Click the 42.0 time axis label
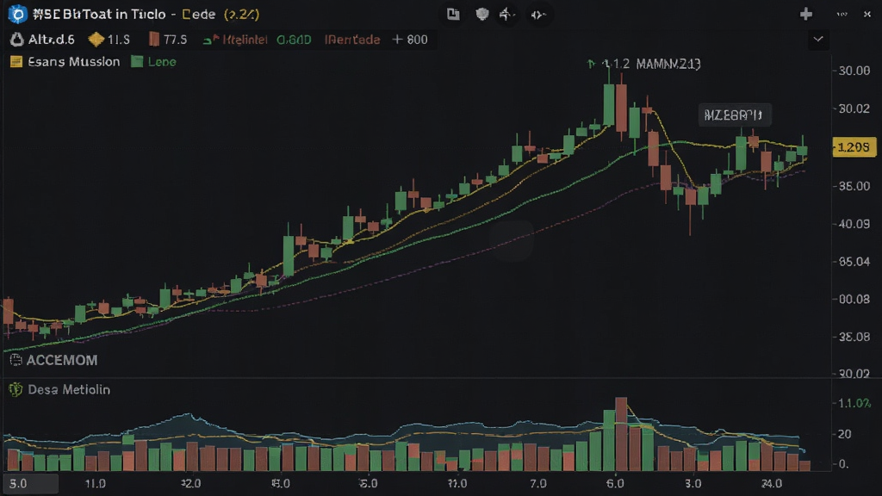This screenshot has height=496, width=882. coord(190,484)
